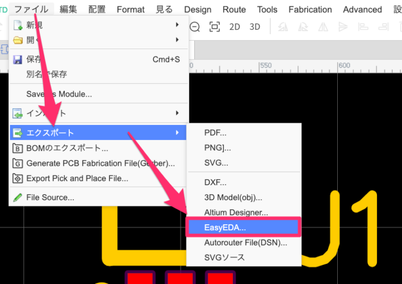Click the Gerber fabrication file icon

coord(18,163)
